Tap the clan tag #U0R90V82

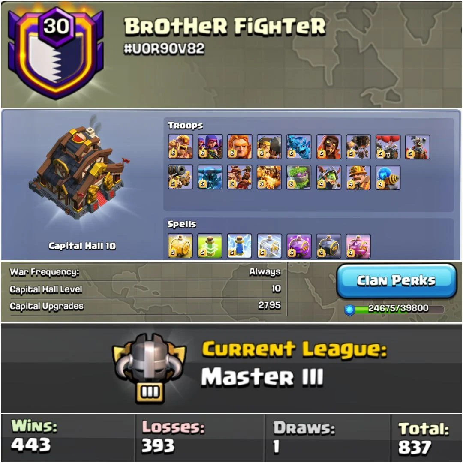(x=164, y=49)
